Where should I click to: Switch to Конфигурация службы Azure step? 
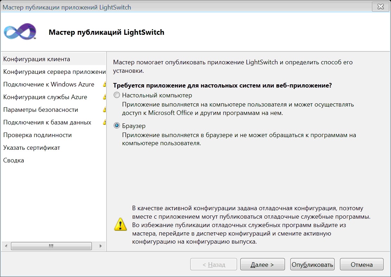[x=54, y=97]
